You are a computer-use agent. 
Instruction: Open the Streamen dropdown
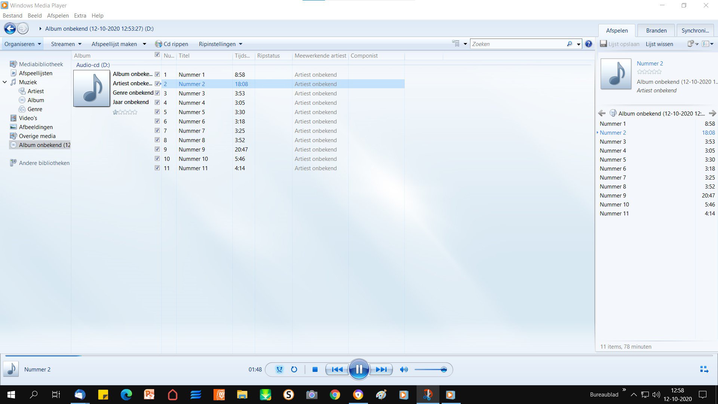(66, 44)
